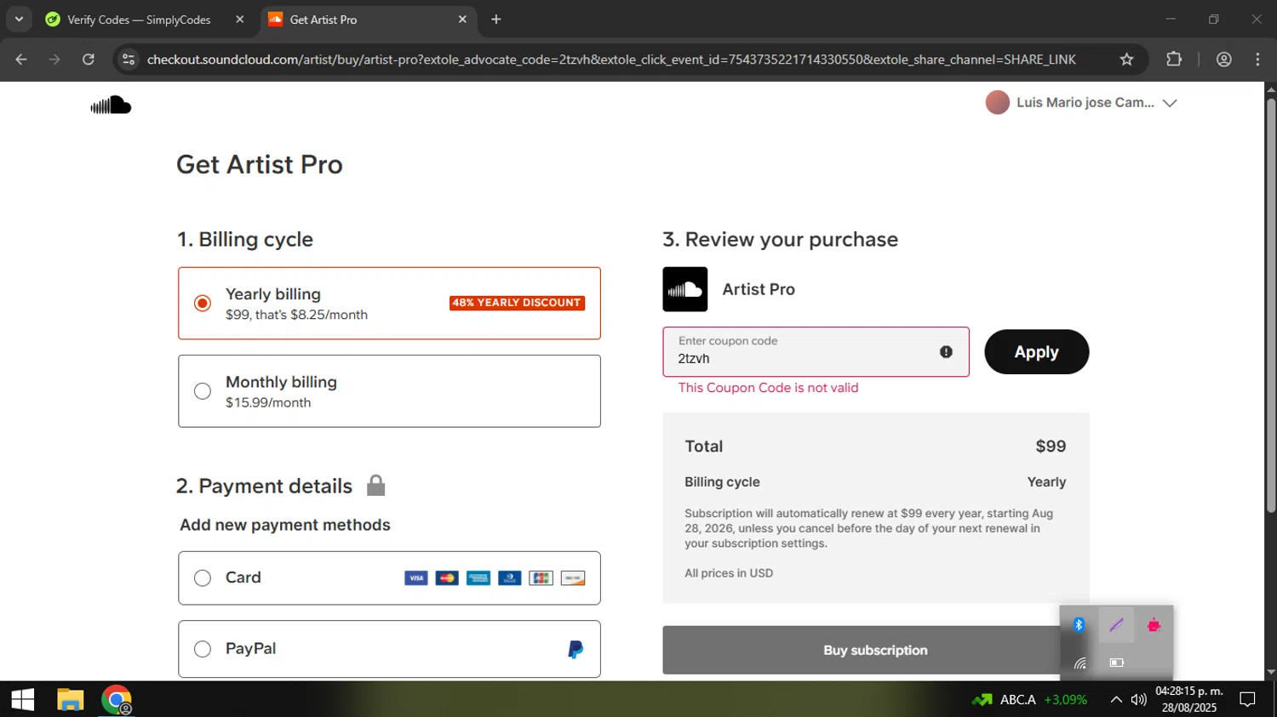Click the Mastercard logo
Image resolution: width=1277 pixels, height=717 pixels.
(447, 578)
